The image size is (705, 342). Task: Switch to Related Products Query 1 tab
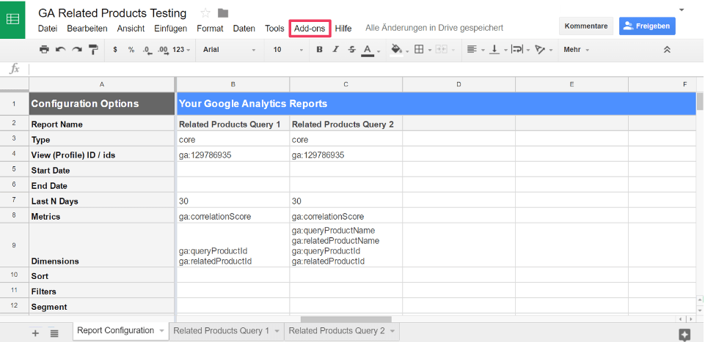point(222,331)
